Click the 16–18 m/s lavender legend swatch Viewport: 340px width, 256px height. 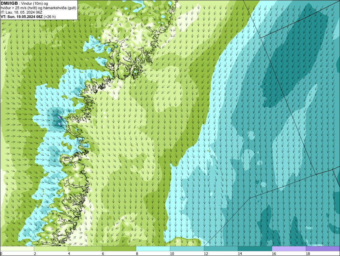(x=289, y=249)
